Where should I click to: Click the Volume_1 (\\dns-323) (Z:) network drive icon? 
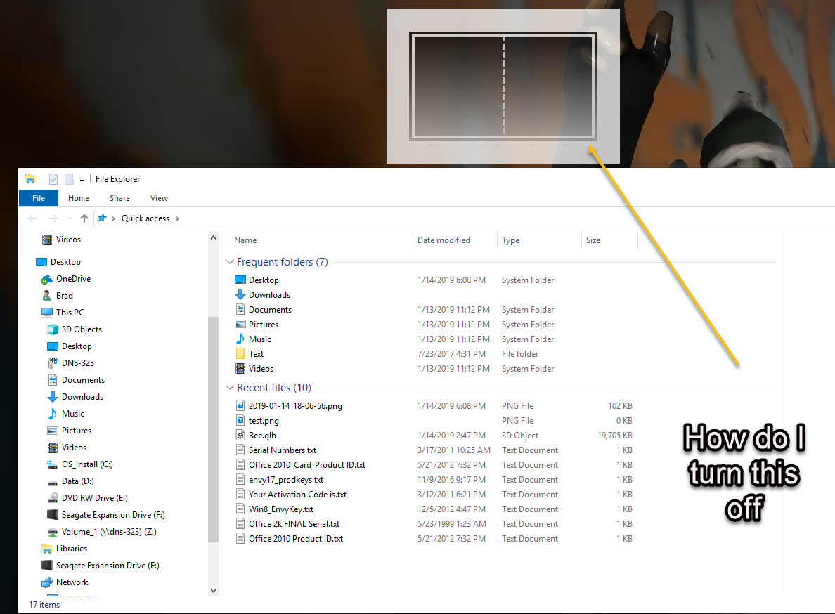(x=52, y=532)
